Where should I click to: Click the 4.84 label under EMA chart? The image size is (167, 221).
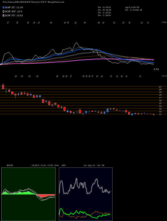[x=156, y=69]
